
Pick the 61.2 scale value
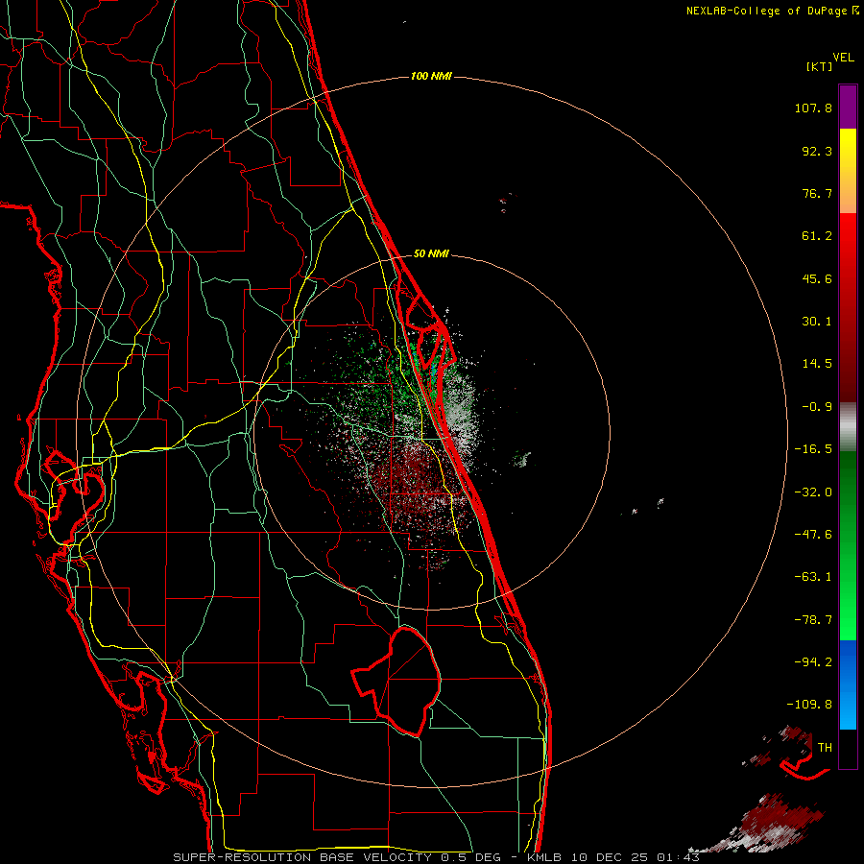click(x=817, y=236)
